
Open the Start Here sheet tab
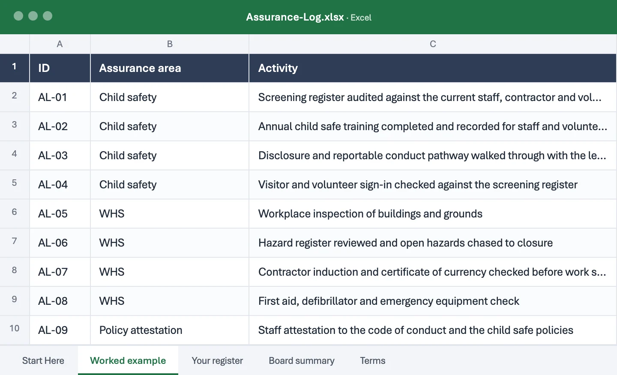click(x=43, y=360)
